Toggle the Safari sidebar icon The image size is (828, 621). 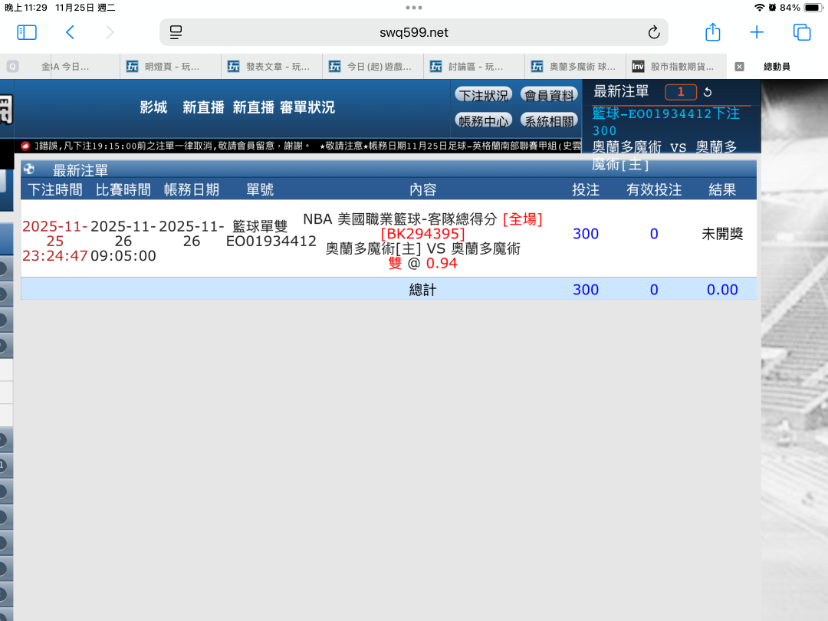[x=27, y=32]
